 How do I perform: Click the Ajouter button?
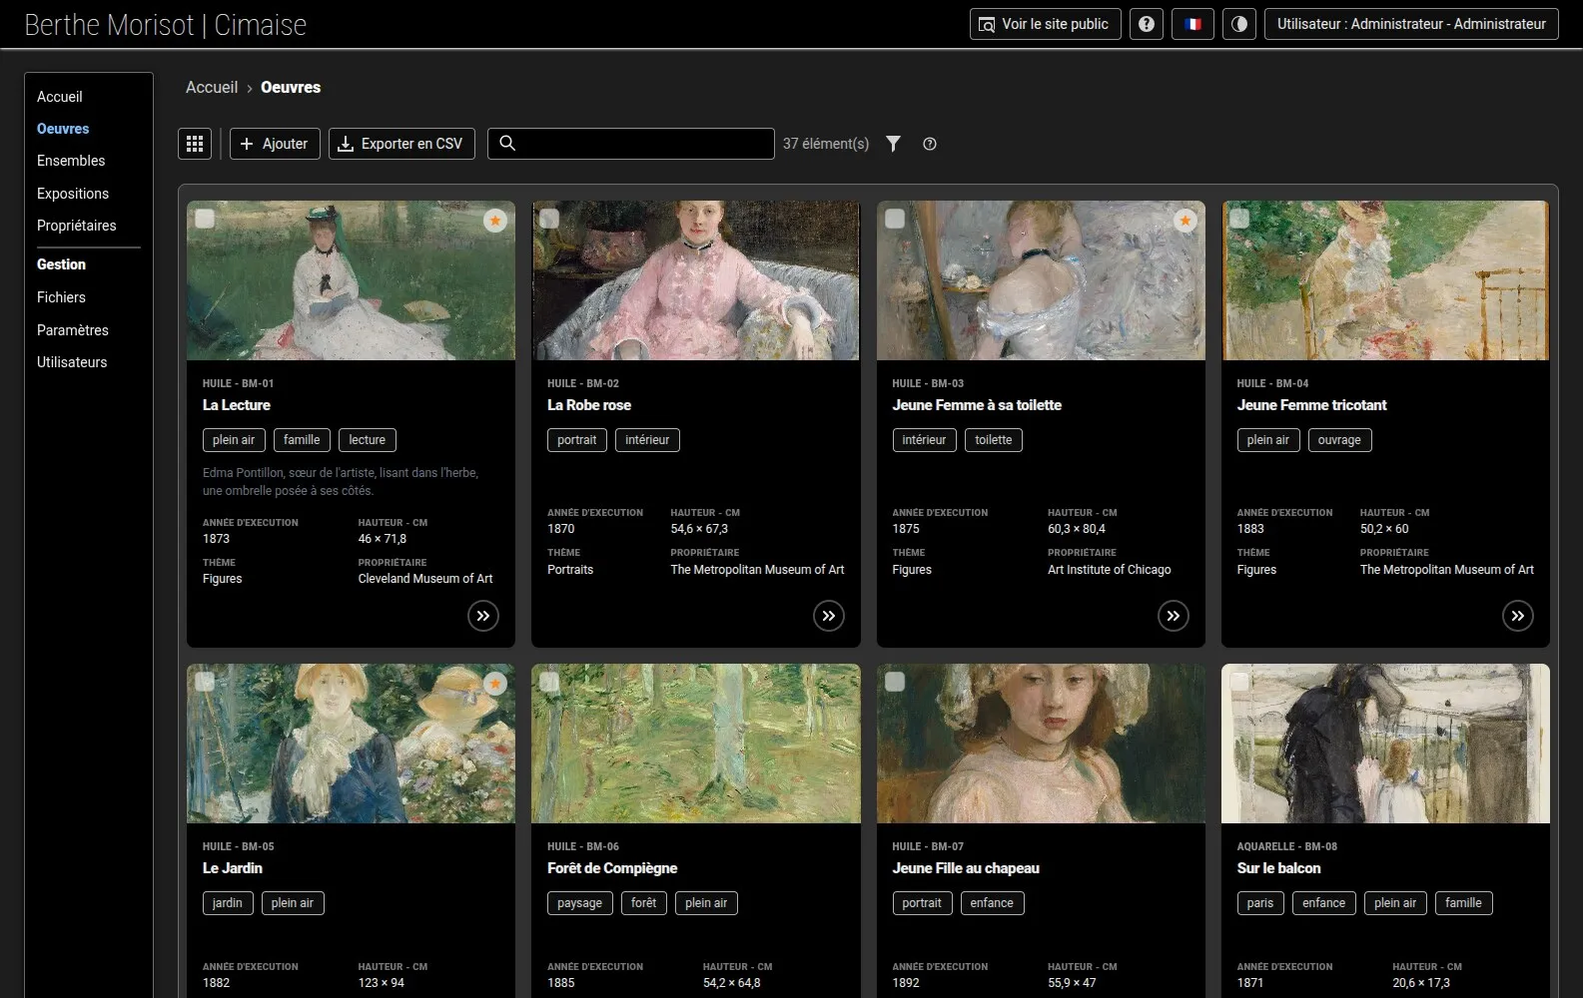click(275, 144)
